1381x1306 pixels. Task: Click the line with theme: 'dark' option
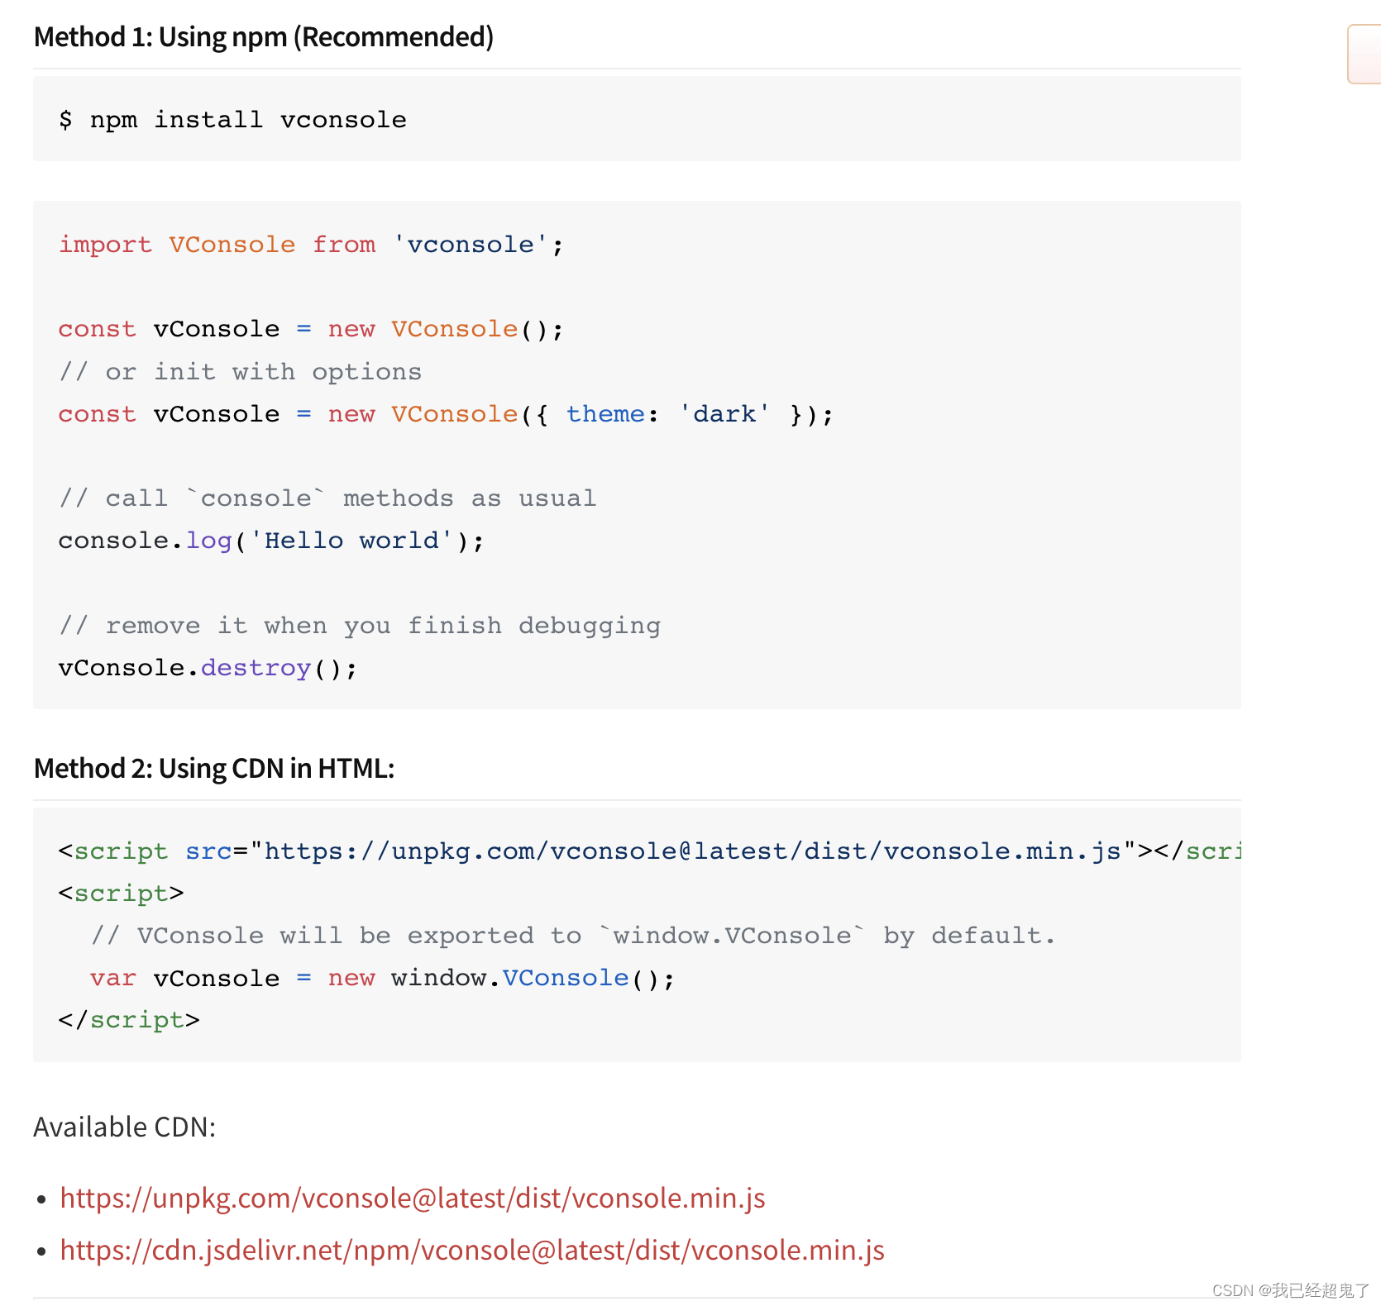pyautogui.click(x=446, y=414)
